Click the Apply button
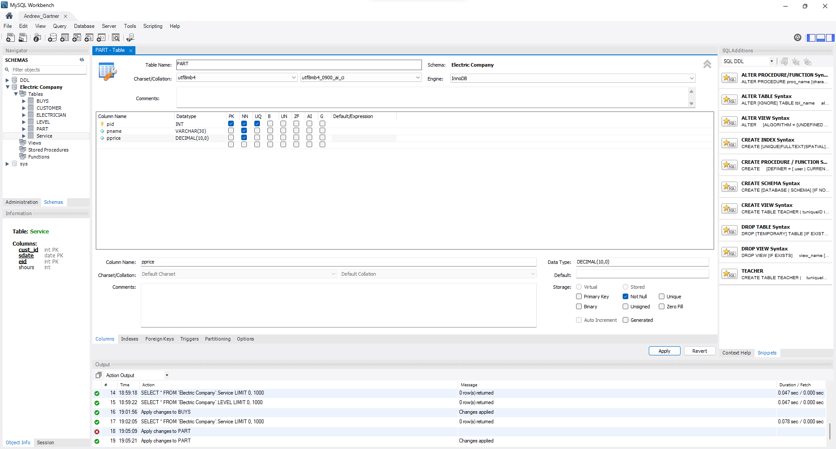Image resolution: width=836 pixels, height=449 pixels. pyautogui.click(x=664, y=351)
